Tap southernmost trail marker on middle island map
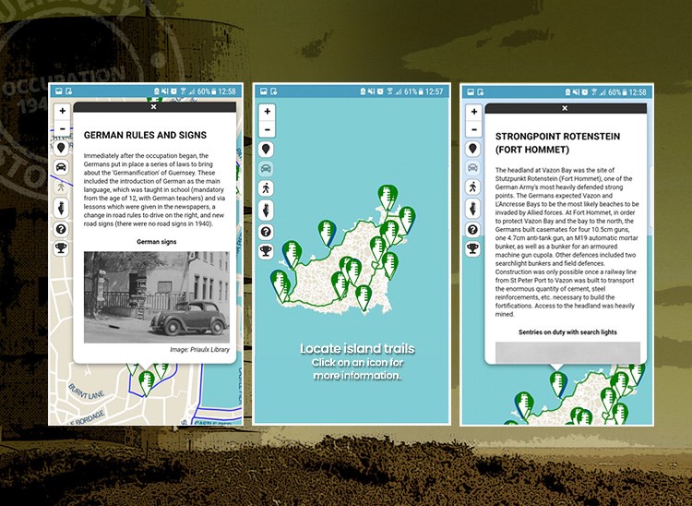 [x=364, y=298]
